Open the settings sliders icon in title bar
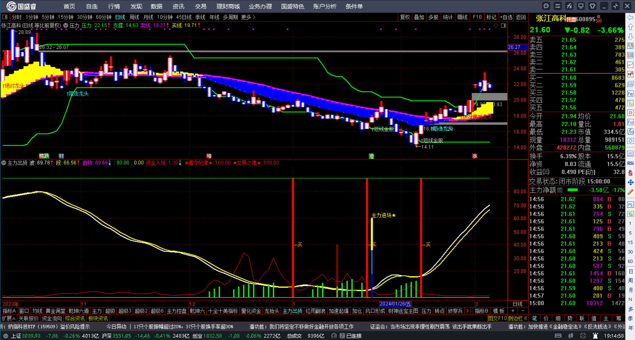Viewport: 635px width, 340px height. pos(558,6)
